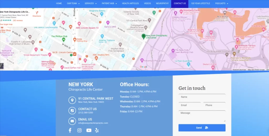
Task: Click the Directions arrow icon on map card
Action: 37,13
